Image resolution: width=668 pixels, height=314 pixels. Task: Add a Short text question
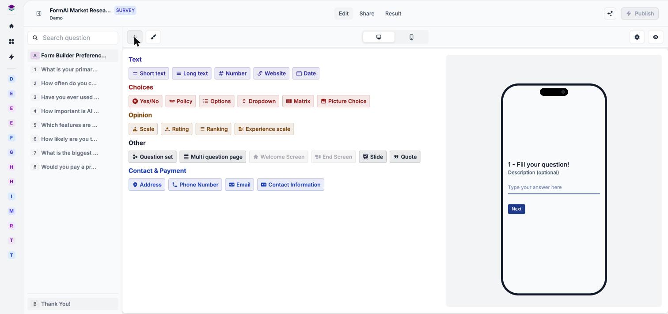(x=149, y=73)
